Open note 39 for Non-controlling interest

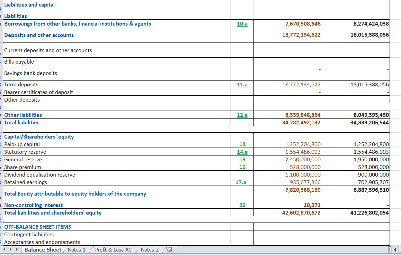[x=242, y=205]
